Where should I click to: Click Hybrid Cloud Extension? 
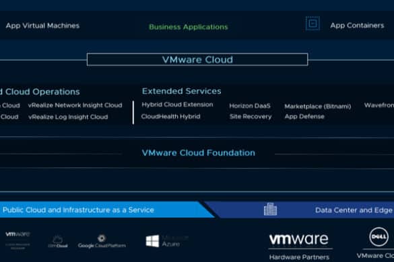(x=177, y=105)
